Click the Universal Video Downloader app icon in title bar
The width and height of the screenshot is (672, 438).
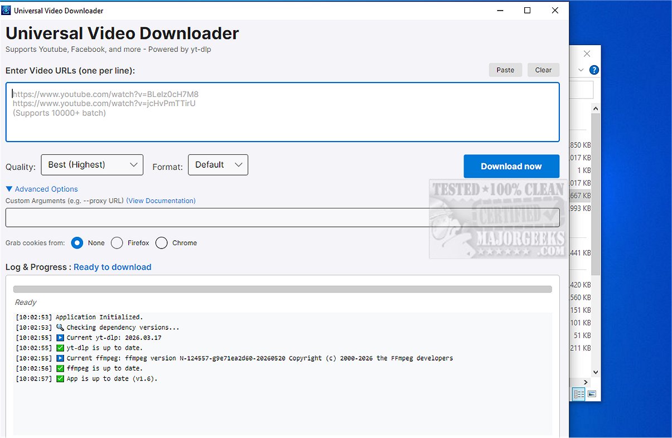[6, 11]
